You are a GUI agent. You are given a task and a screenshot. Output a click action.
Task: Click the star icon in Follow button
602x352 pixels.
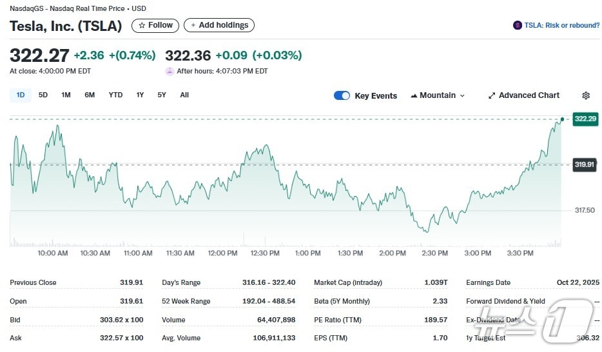tap(142, 25)
